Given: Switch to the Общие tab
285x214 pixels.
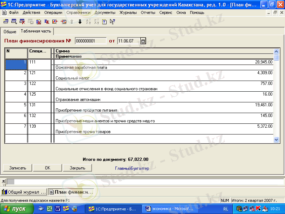Looking at the screenshot, I should click(10, 32).
